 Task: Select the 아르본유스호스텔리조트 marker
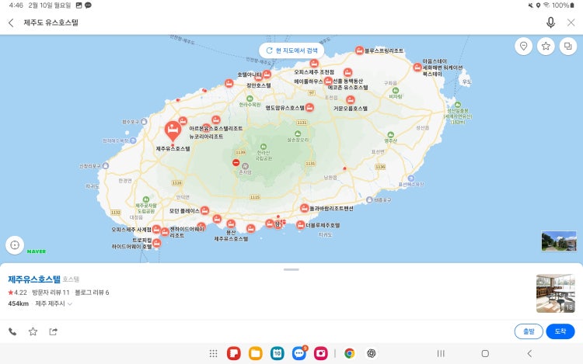coord(216,120)
